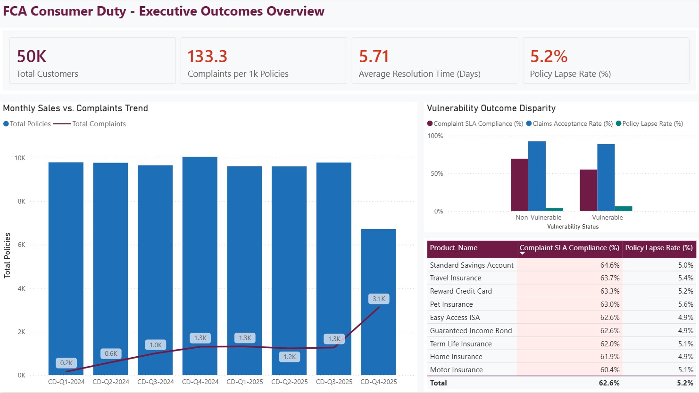Image resolution: width=699 pixels, height=393 pixels.
Task: Sort table by Product_Name column header
Action: (x=453, y=248)
